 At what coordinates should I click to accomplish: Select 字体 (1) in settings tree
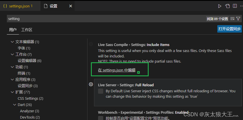click(24, 48)
